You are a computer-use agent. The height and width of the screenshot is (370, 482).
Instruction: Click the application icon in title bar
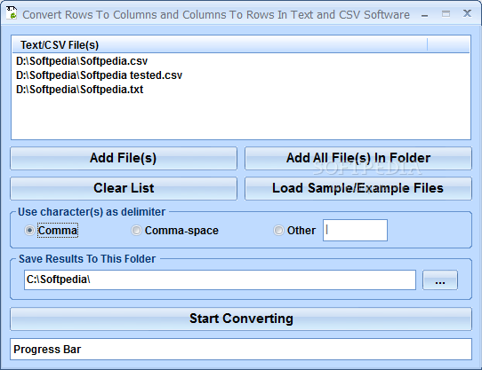12,13
